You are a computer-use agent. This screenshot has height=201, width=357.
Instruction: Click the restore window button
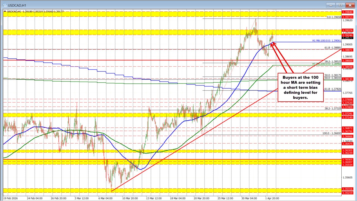[x=340, y=5]
